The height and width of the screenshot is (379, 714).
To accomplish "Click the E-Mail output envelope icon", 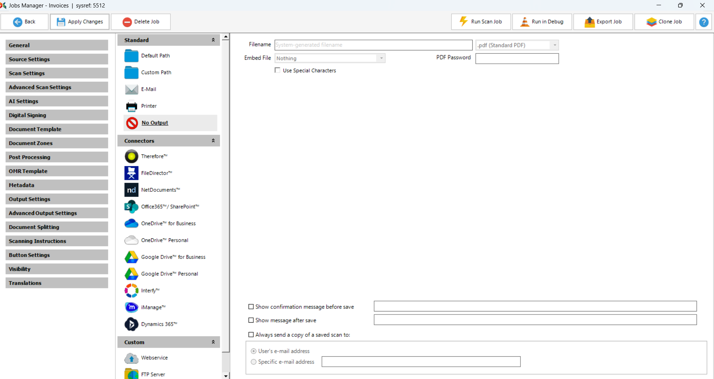I will [131, 89].
